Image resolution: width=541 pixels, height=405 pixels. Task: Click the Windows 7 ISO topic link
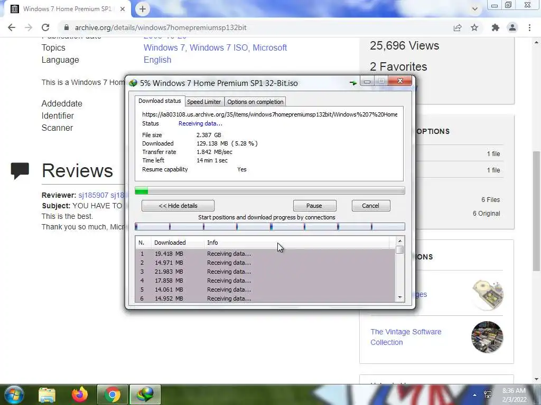point(219,47)
